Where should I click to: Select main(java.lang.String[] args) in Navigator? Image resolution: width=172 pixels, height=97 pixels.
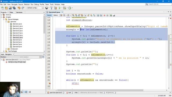pos(17,62)
